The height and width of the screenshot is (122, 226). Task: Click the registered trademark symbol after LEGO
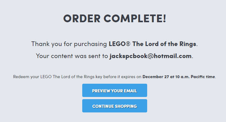click(128, 44)
